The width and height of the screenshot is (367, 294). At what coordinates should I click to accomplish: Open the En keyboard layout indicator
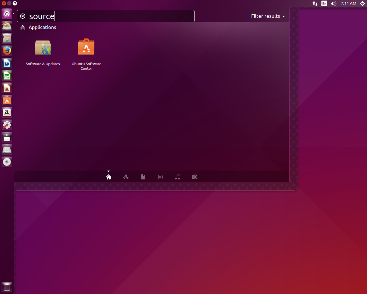point(324,3)
